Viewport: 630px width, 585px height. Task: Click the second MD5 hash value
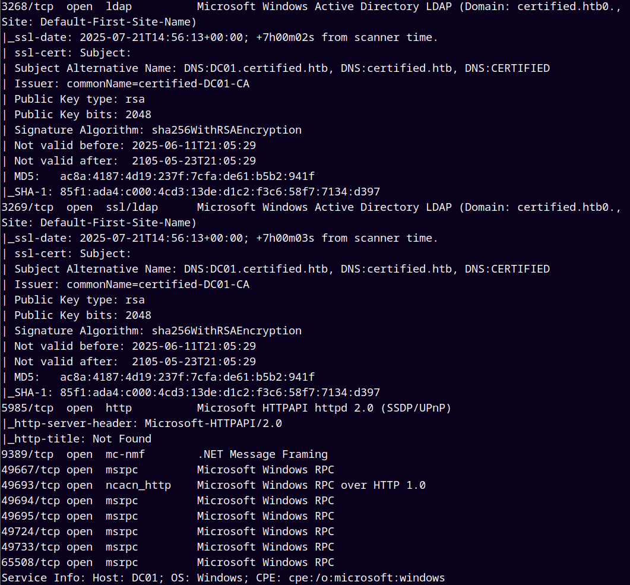point(187,377)
